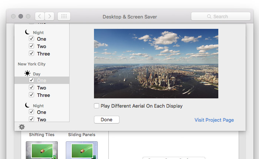Select the Shifting Tiles screen saver thumbnail
259x159 pixels.
42,150
